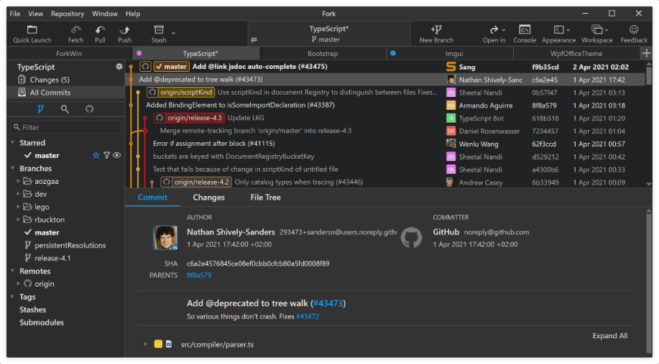Image resolution: width=659 pixels, height=364 pixels.
Task: Click Expand All in the file list
Action: coord(610,336)
